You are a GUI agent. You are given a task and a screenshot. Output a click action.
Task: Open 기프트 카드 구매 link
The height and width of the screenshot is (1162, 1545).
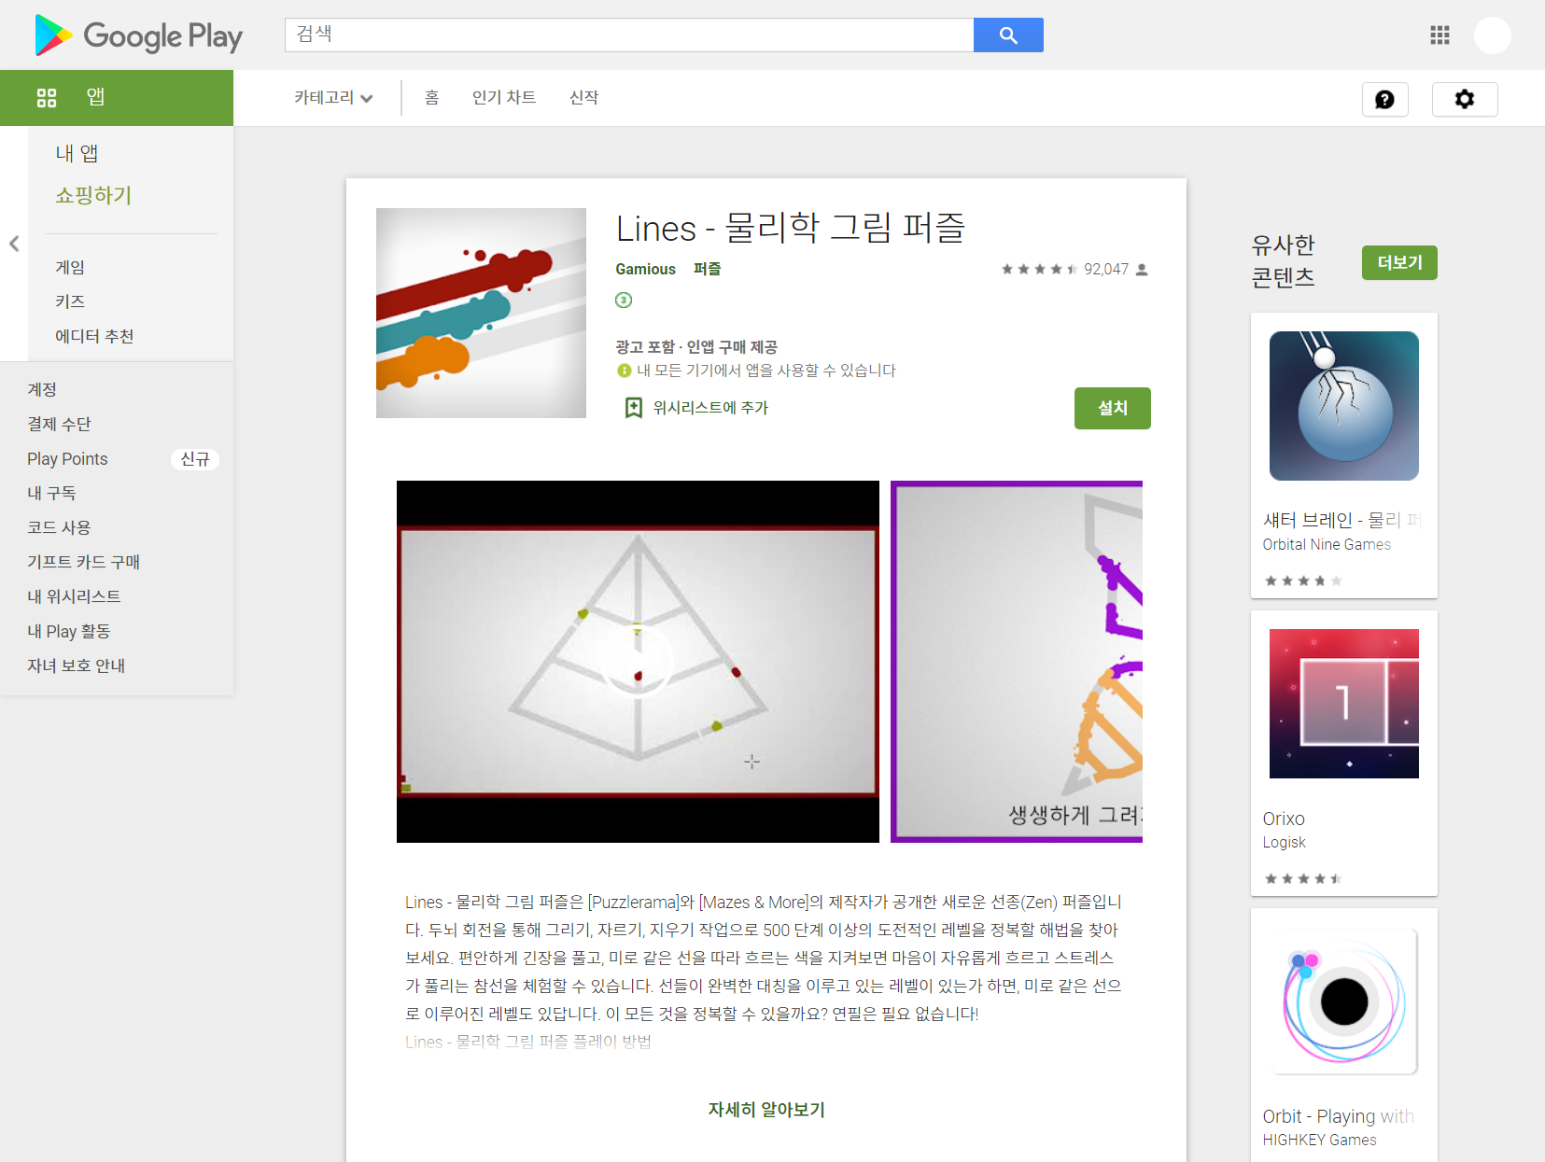click(83, 562)
